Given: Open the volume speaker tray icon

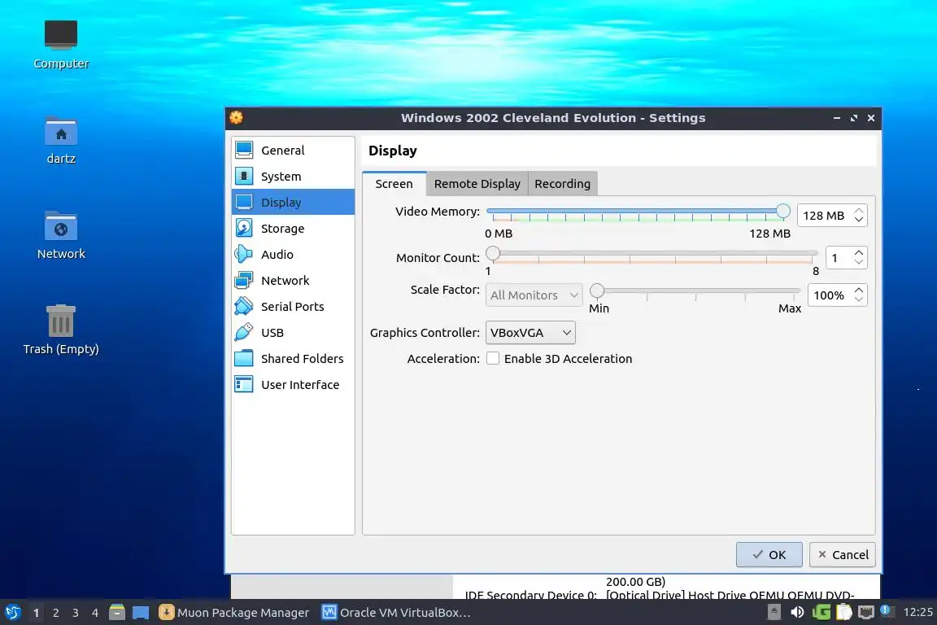Looking at the screenshot, I should [x=797, y=612].
